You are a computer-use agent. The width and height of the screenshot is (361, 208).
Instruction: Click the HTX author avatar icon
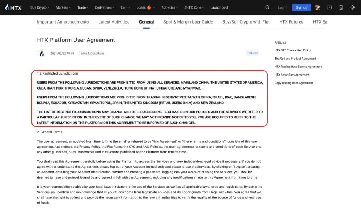coord(42,54)
